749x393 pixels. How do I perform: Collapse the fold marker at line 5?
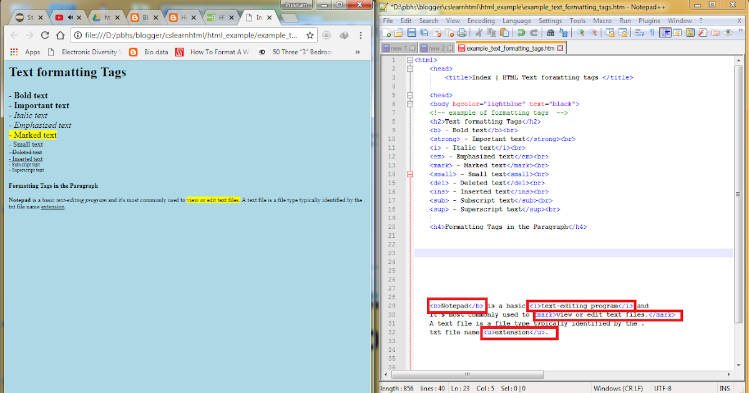pos(409,95)
